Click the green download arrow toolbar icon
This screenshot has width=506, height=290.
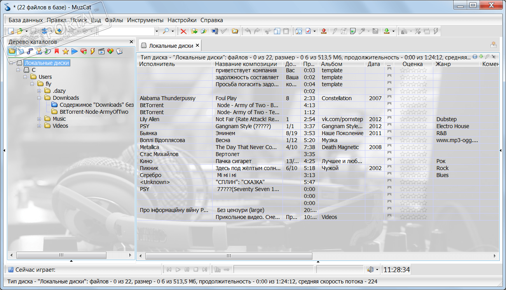(386, 31)
